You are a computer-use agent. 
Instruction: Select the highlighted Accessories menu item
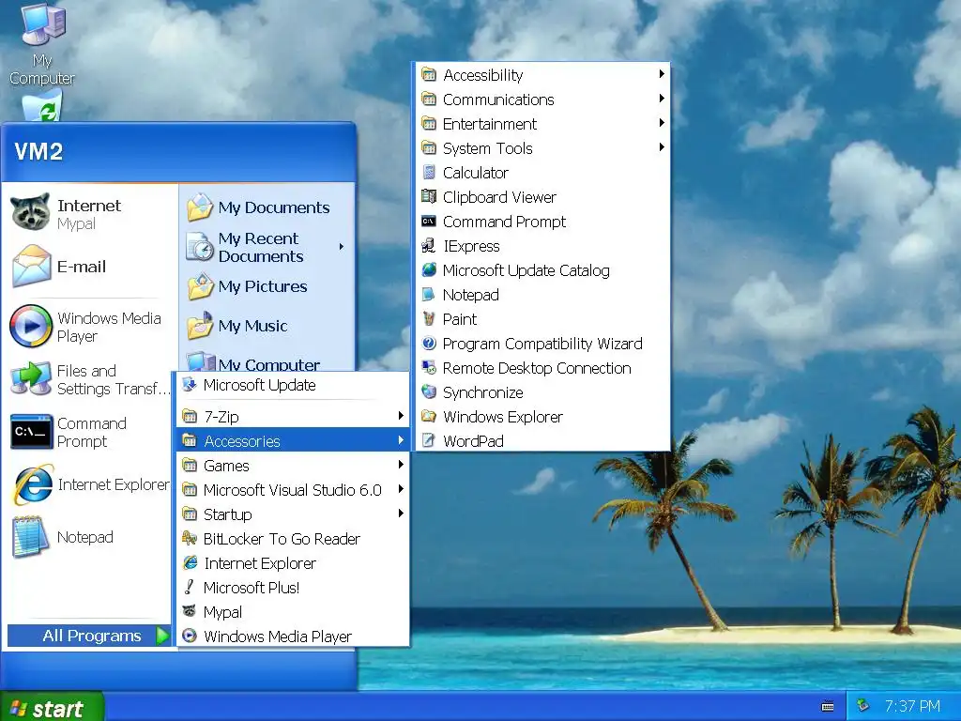[293, 441]
